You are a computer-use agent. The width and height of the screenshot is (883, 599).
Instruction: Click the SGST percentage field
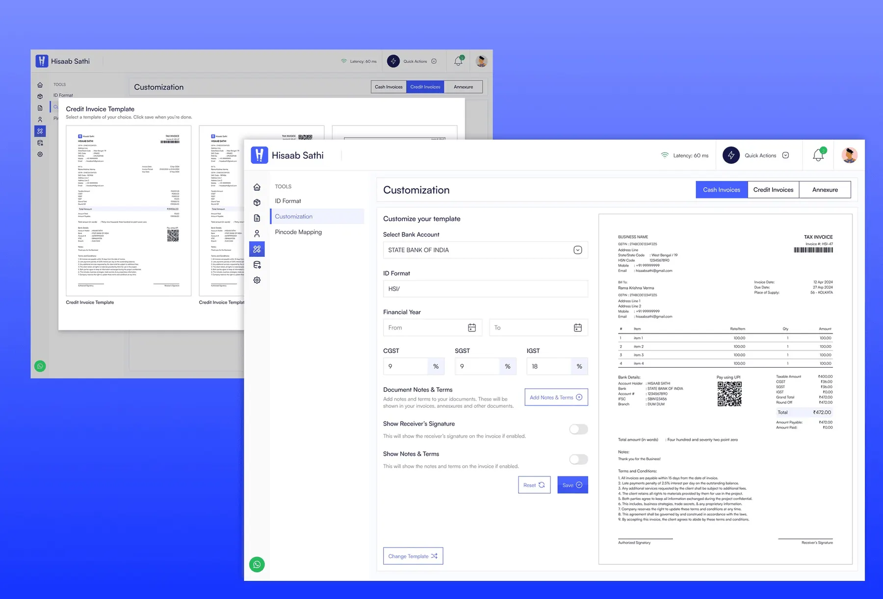click(x=485, y=366)
